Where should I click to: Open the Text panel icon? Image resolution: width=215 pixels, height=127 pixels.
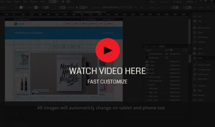pos(194,16)
